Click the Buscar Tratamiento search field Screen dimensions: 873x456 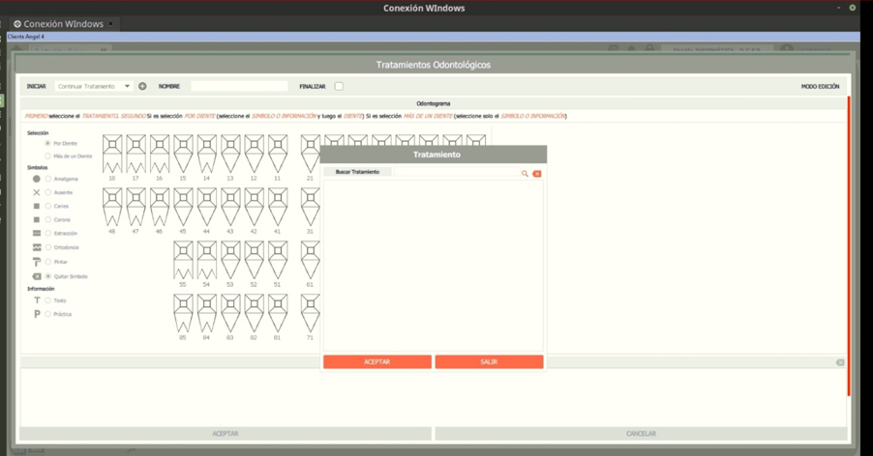(457, 172)
